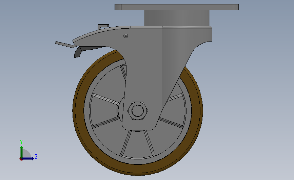Click the small rivet on the fork

pos(125,36)
